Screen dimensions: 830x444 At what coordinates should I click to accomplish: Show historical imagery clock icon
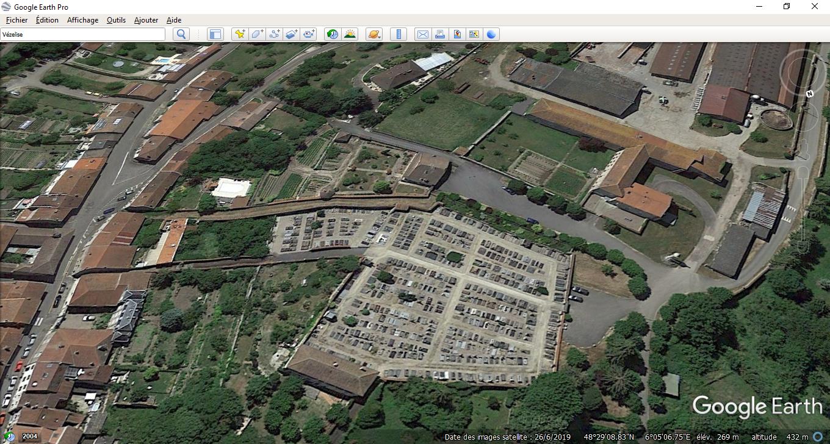tap(333, 34)
